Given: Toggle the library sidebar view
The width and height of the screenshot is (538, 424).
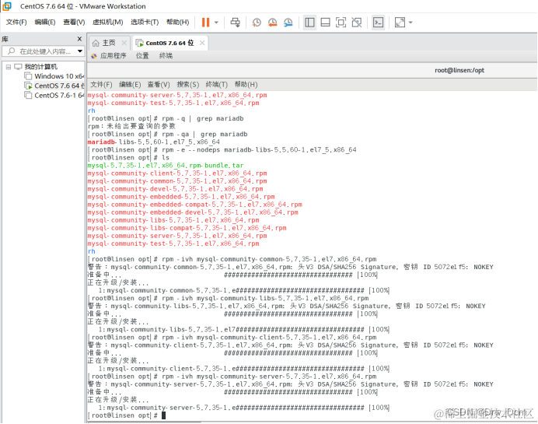Looking at the screenshot, I should [x=309, y=23].
